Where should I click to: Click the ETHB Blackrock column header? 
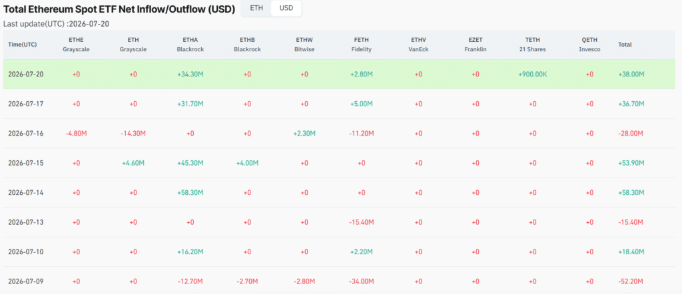click(247, 45)
